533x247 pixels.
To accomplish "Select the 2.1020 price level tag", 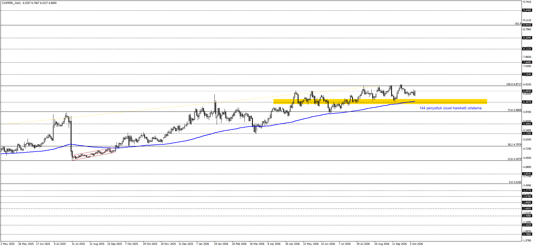I will tap(527, 225).
